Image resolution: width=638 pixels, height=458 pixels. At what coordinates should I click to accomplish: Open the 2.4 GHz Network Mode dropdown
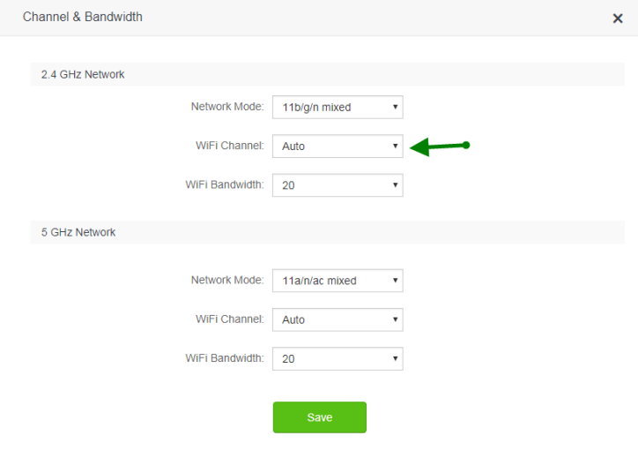tap(338, 108)
